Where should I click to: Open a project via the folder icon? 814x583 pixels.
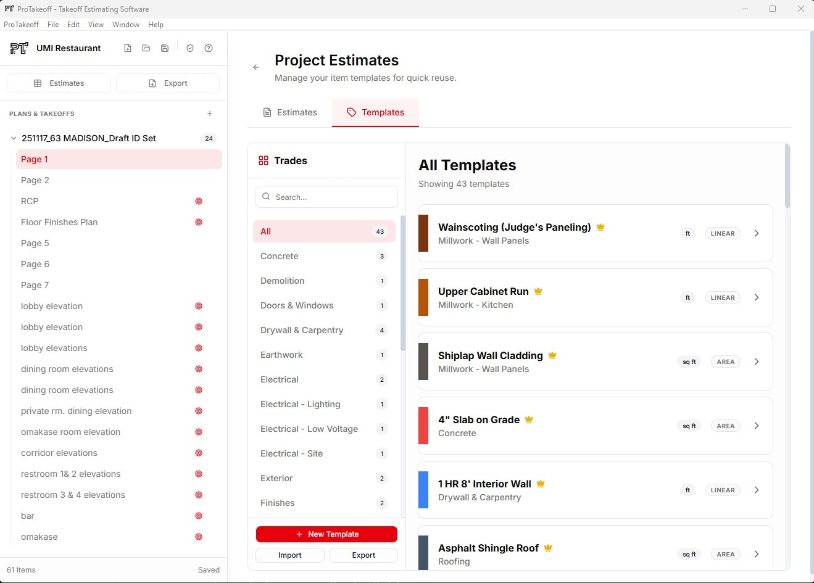(x=146, y=48)
